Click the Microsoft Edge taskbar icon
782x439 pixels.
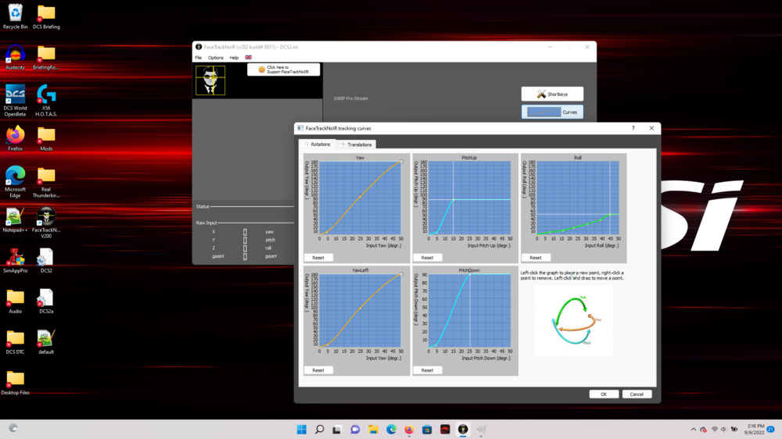pos(391,430)
